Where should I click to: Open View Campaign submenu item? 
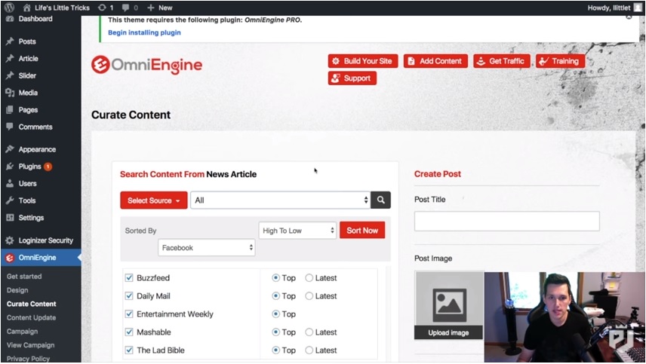coord(30,345)
